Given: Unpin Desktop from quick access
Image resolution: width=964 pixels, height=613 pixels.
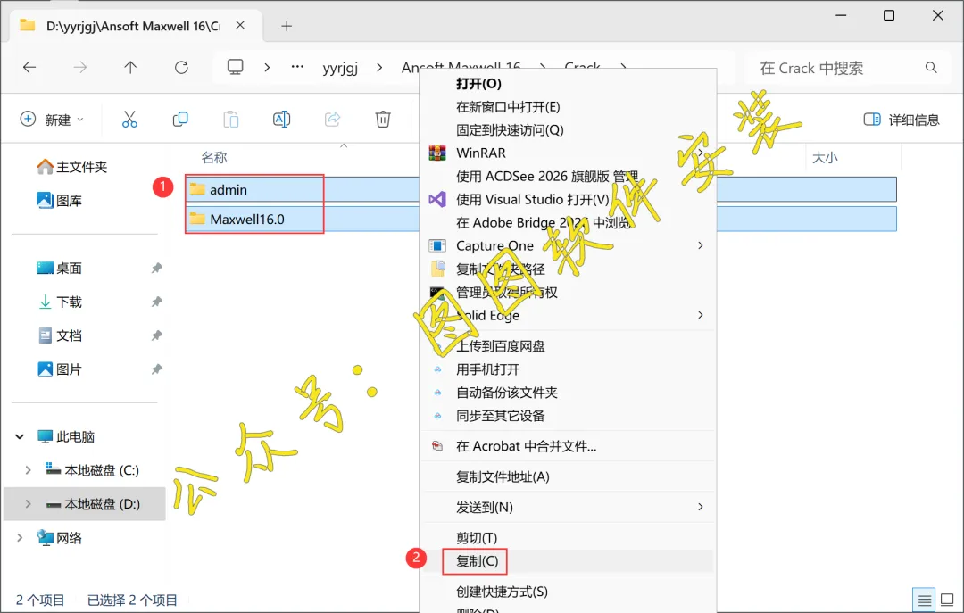Looking at the screenshot, I should [157, 268].
